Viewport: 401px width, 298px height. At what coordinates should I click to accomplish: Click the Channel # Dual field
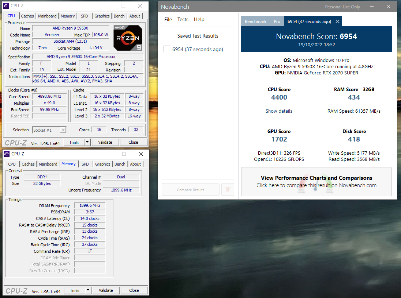(121, 177)
